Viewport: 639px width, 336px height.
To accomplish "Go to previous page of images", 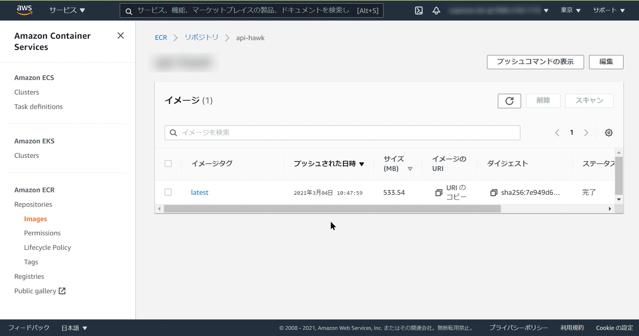I will pos(557,133).
